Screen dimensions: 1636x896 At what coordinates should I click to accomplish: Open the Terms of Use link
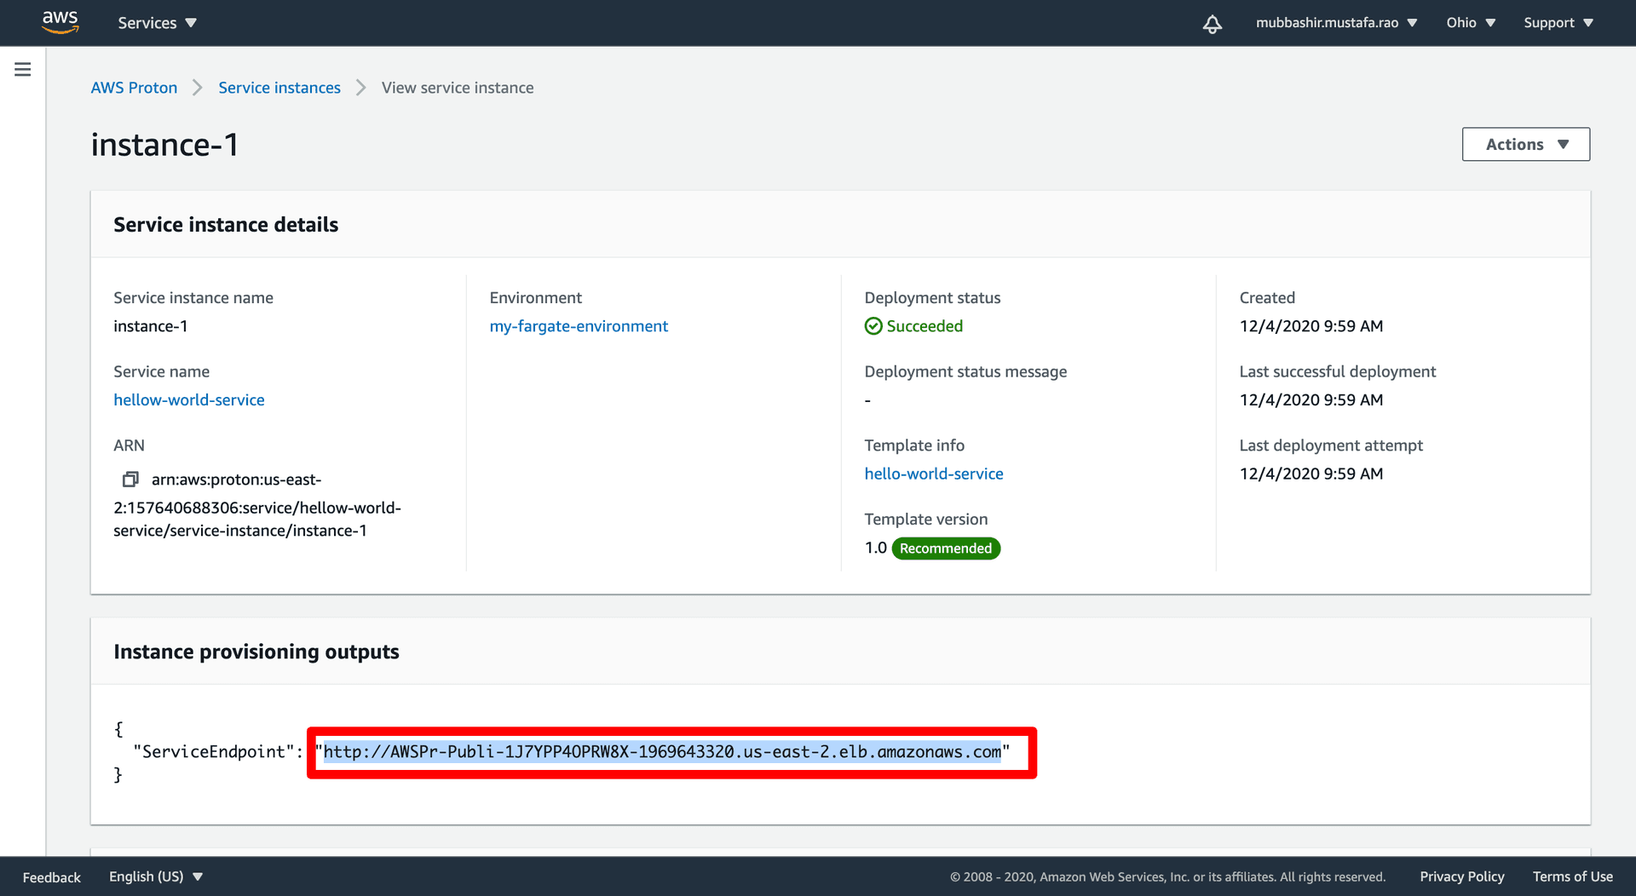tap(1572, 876)
